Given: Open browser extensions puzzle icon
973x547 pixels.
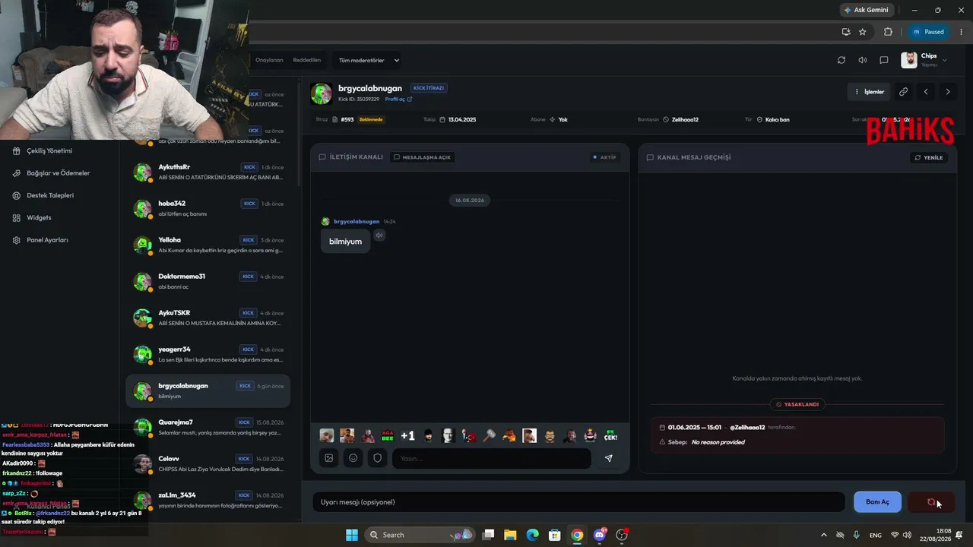Looking at the screenshot, I should coord(888,32).
